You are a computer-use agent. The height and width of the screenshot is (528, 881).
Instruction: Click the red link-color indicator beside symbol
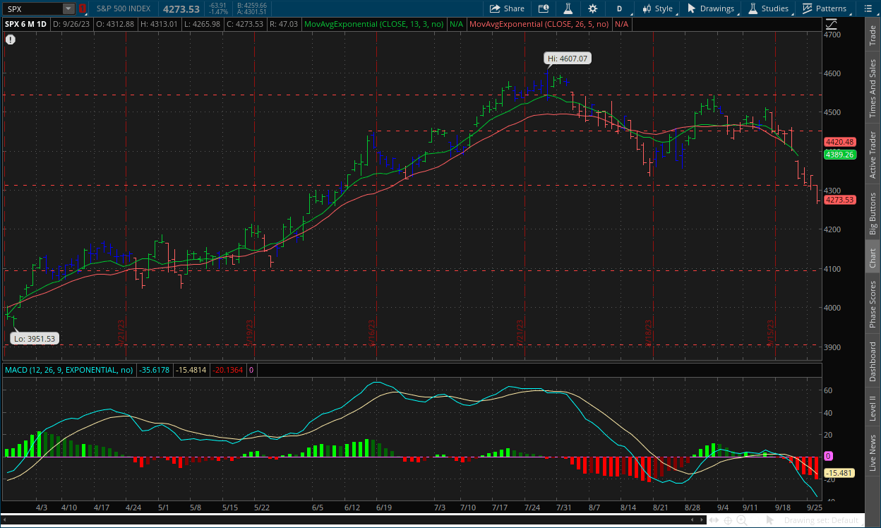coord(82,8)
